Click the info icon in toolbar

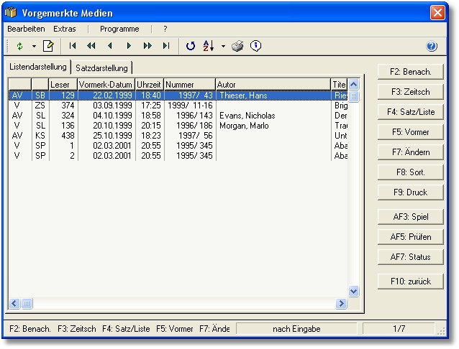point(255,46)
